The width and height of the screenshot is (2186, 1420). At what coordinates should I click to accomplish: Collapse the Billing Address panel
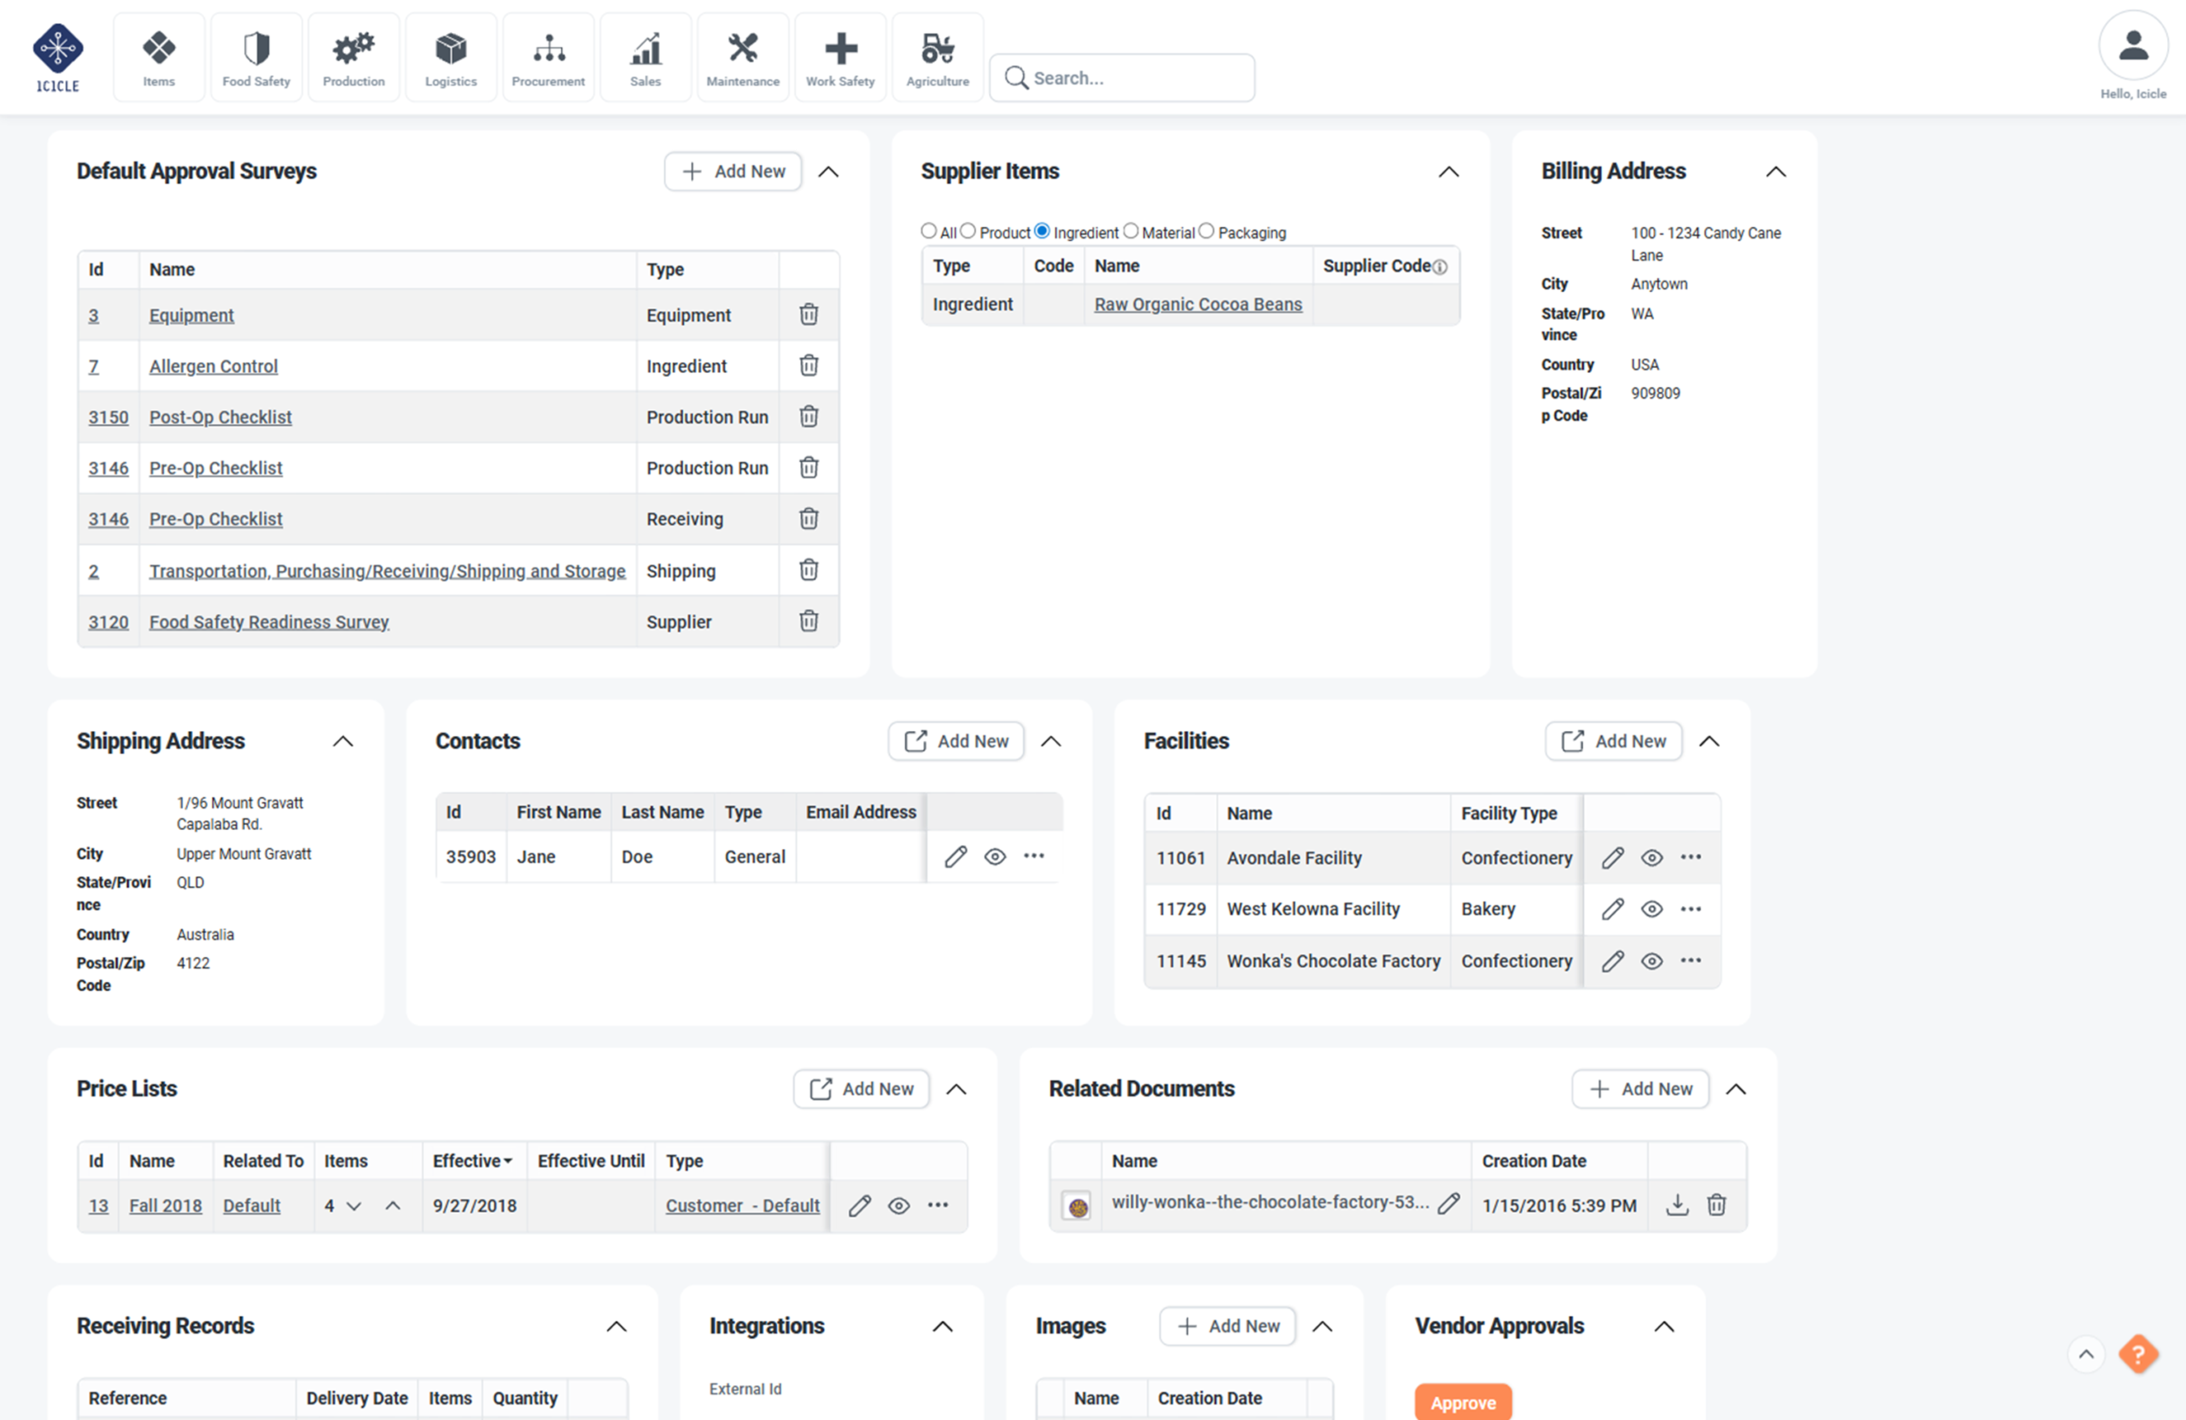tap(1775, 172)
